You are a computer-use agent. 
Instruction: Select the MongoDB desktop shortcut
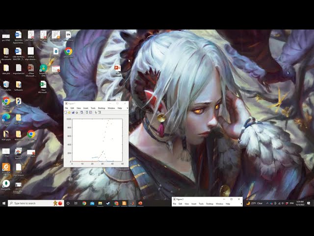point(6,185)
